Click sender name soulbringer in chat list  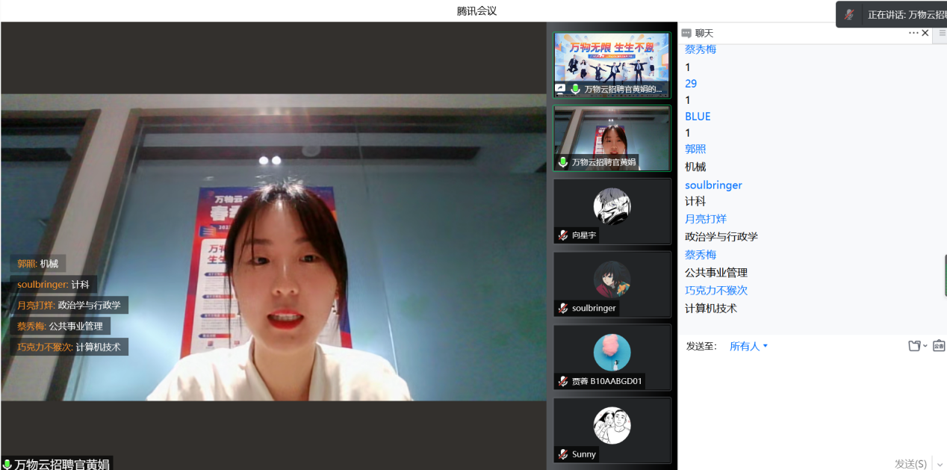[713, 185]
